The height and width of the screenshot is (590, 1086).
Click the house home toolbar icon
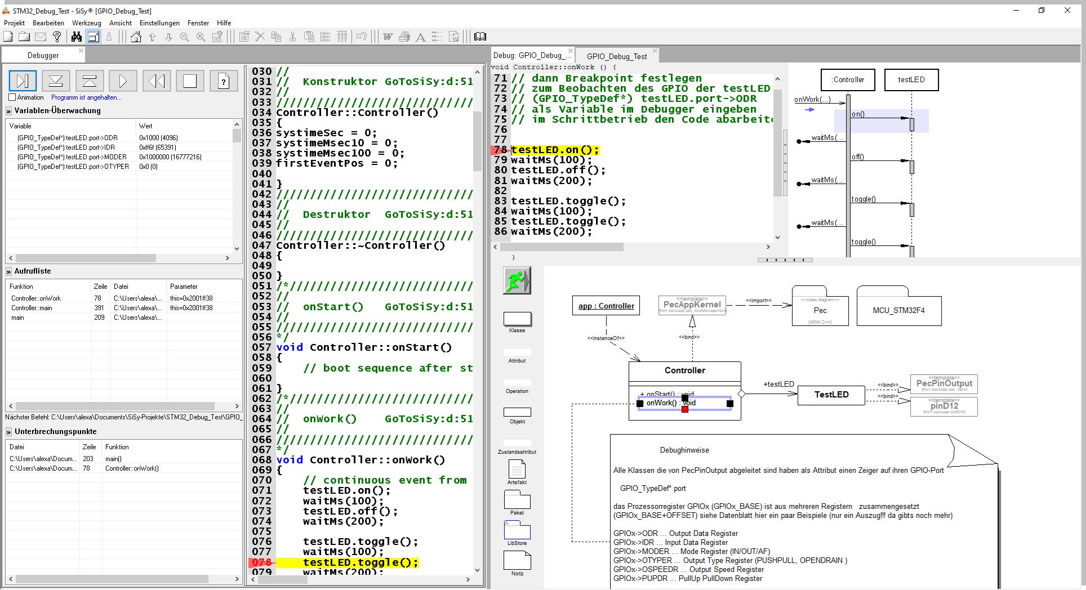[136, 37]
